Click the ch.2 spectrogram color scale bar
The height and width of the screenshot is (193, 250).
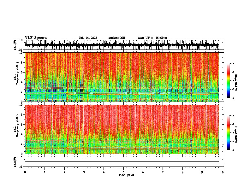coord(229,133)
